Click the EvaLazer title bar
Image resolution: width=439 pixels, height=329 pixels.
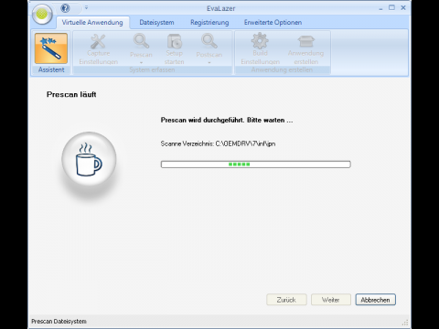click(220, 8)
